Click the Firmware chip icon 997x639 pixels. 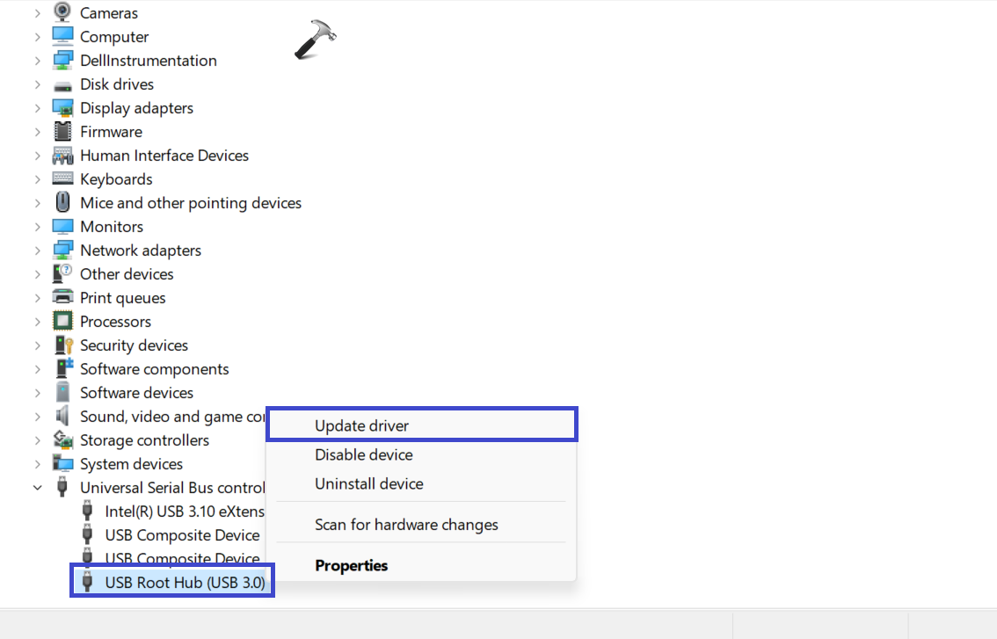click(x=62, y=132)
